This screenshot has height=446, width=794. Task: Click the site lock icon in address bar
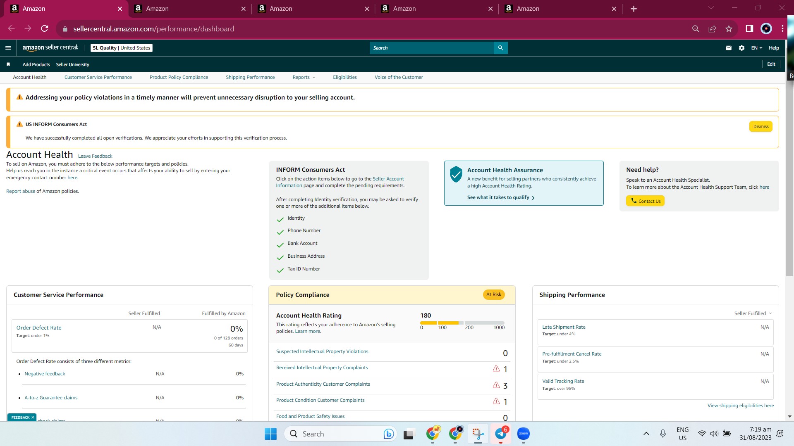tap(65, 29)
